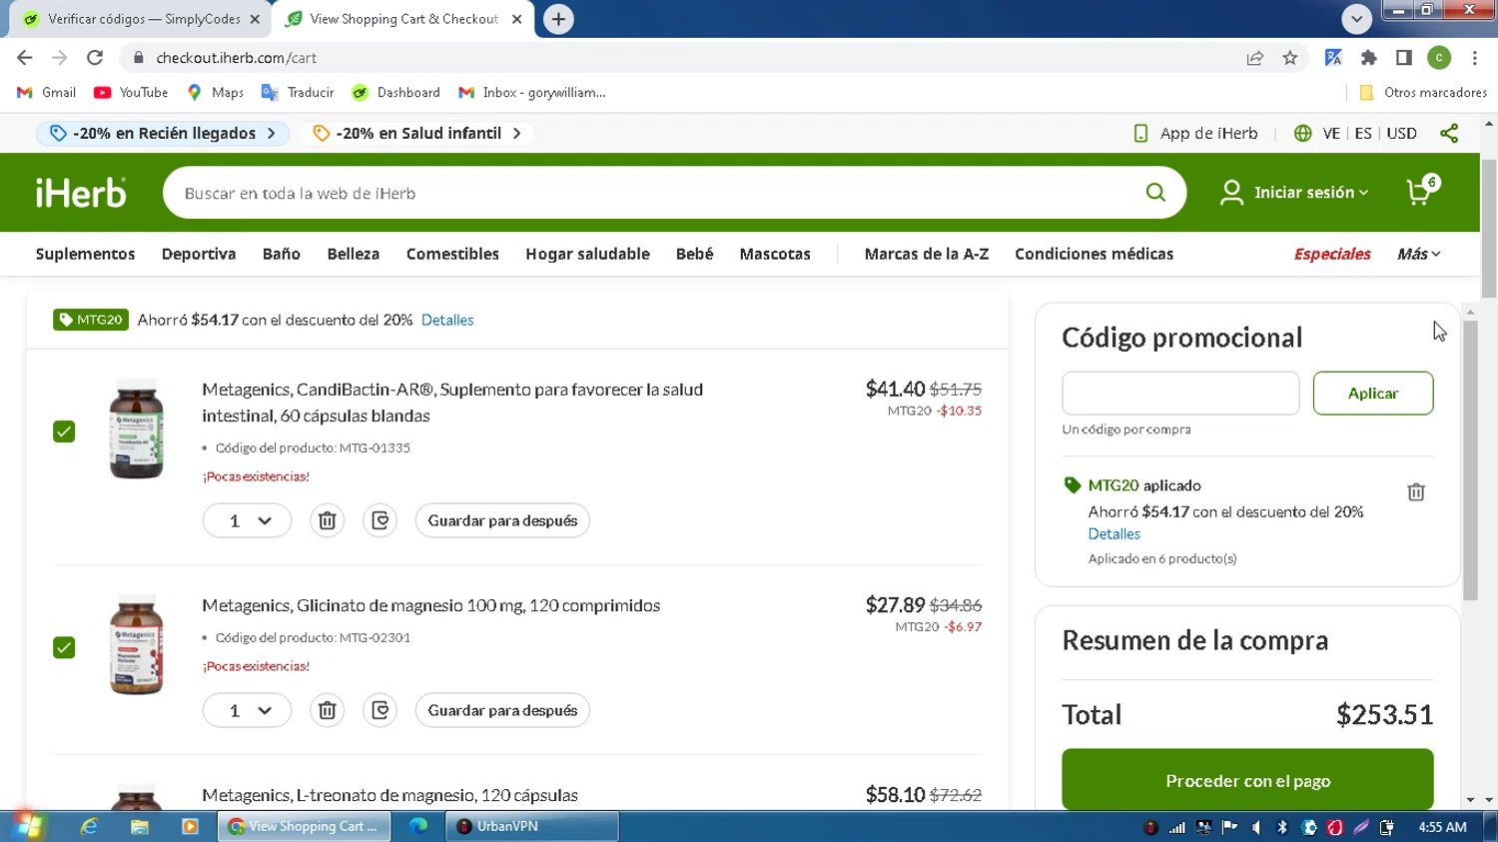The width and height of the screenshot is (1498, 842).
Task: Open Chrome three-dot menu
Action: (x=1475, y=58)
